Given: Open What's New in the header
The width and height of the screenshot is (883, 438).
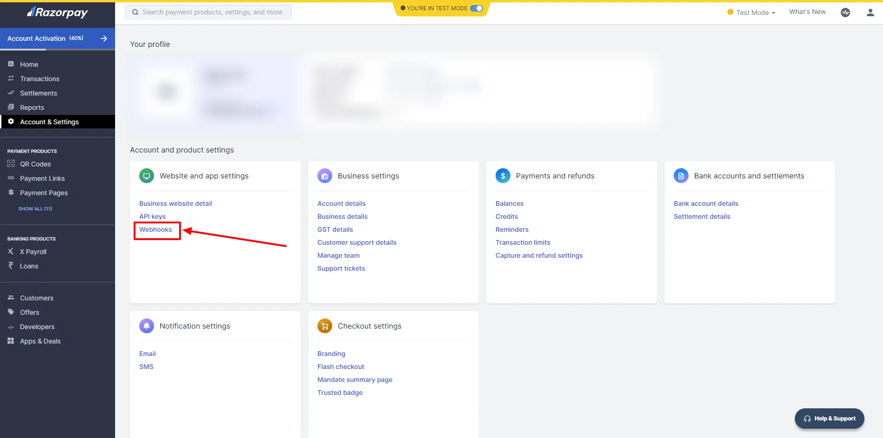Looking at the screenshot, I should click(x=807, y=12).
